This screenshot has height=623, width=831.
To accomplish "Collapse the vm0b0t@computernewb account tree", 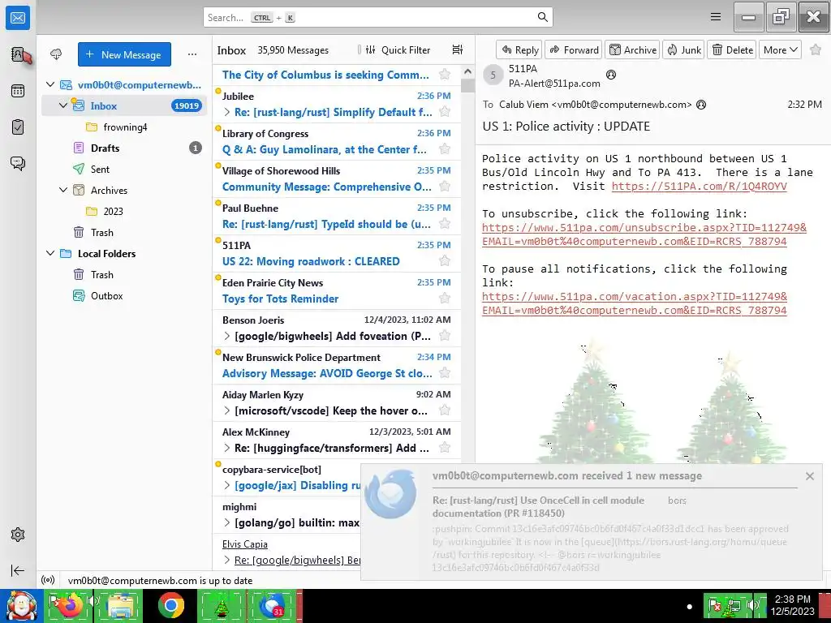I will coord(50,84).
